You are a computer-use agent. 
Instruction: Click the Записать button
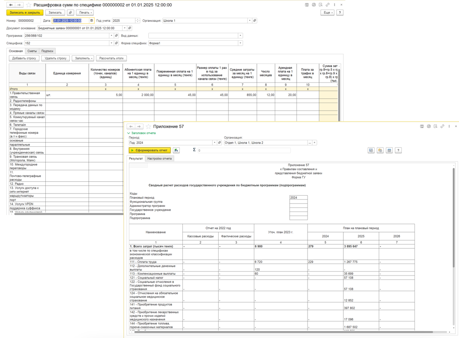pos(55,13)
